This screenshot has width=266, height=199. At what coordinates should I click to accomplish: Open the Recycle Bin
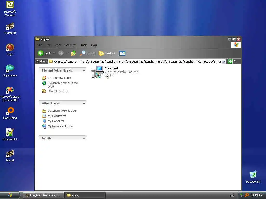(253, 177)
